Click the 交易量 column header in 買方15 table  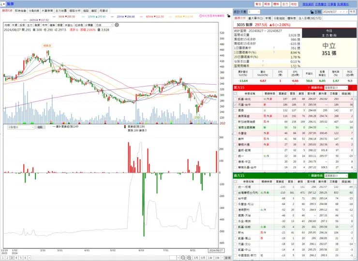pyautogui.click(x=334, y=94)
